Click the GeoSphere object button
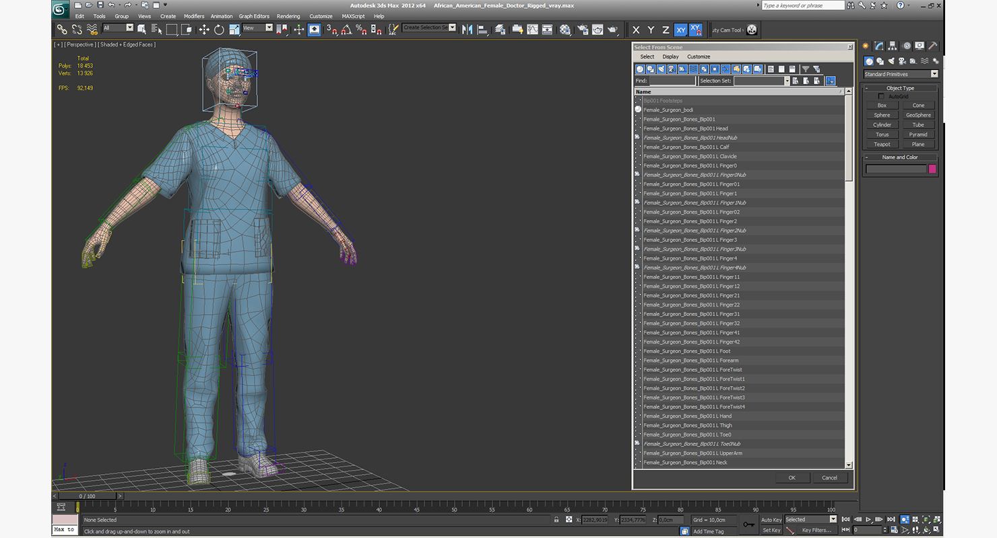Image resolution: width=997 pixels, height=538 pixels. click(918, 115)
